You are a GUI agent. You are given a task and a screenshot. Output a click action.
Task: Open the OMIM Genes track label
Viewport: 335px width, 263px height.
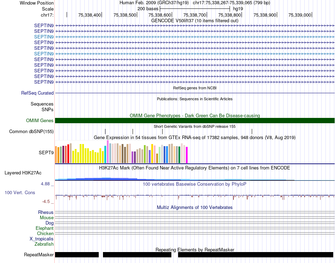40,121
